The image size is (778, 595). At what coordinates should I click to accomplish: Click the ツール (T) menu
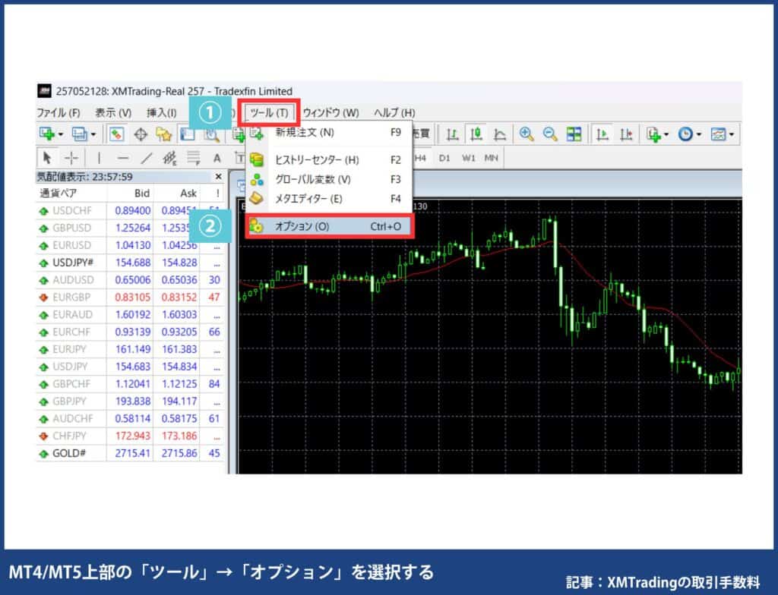click(x=269, y=112)
